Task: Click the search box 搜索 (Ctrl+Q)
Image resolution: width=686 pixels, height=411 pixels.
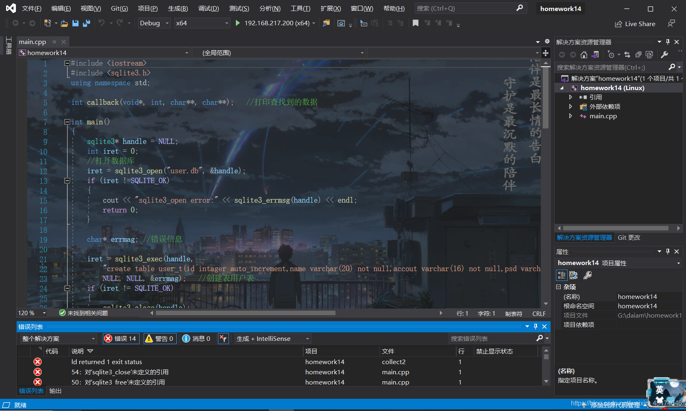Action: click(470, 8)
